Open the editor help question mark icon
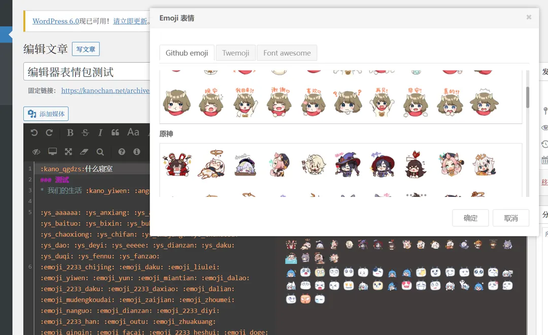Screen dimensions: 548x335 click(122, 152)
